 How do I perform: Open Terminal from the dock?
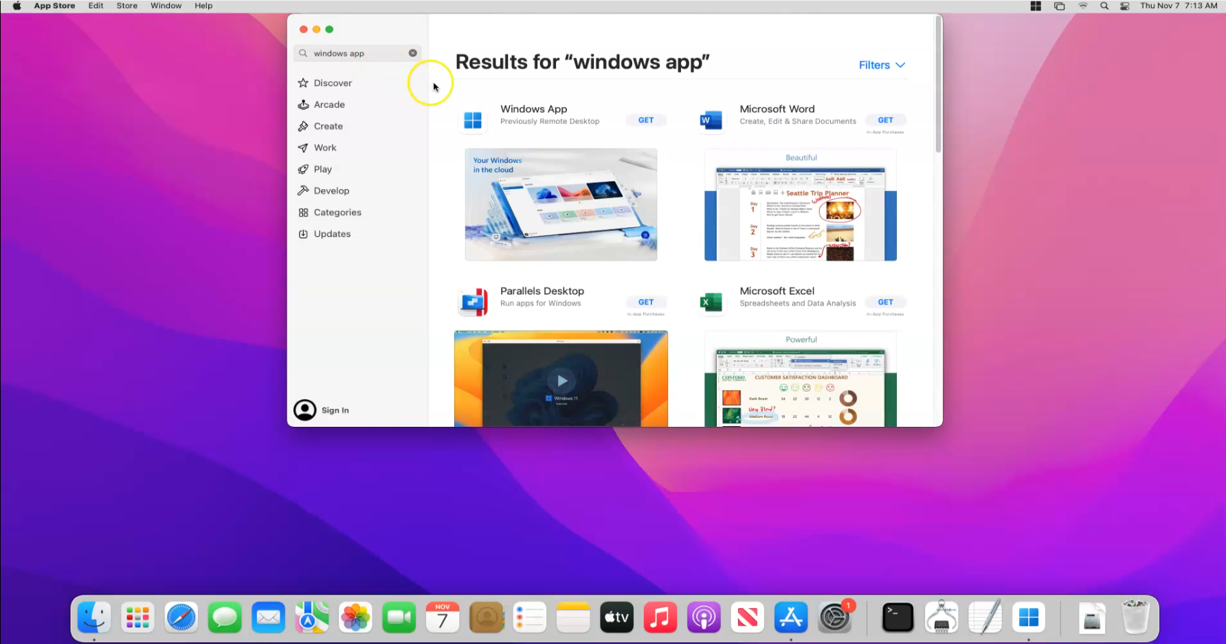(x=898, y=618)
